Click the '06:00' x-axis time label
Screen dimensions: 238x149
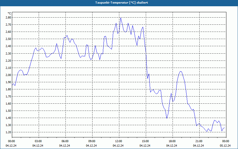tap(65, 141)
